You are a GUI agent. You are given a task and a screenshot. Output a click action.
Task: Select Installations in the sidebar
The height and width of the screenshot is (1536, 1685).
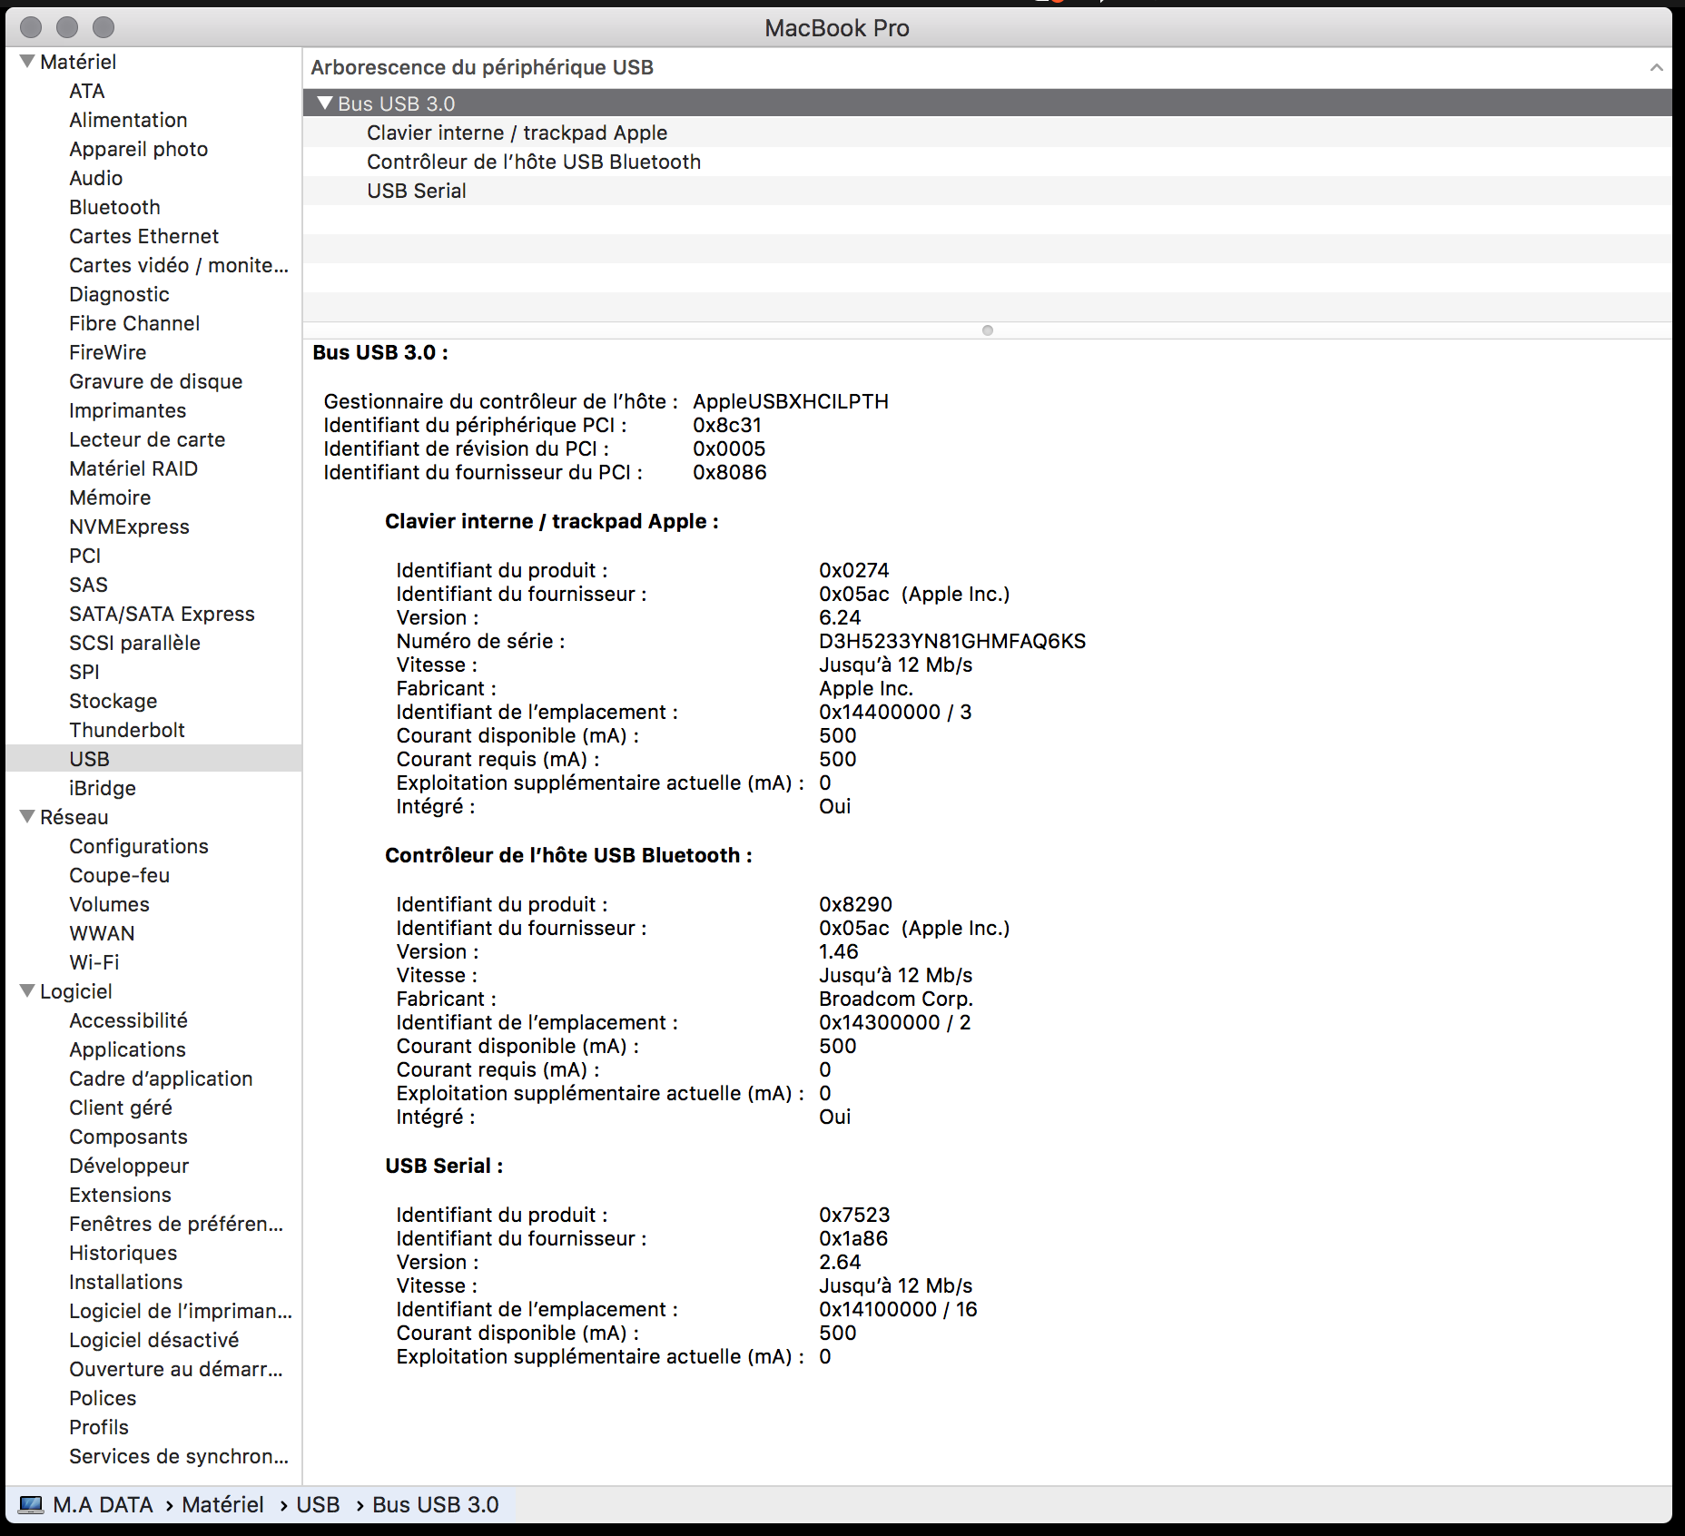(x=126, y=1282)
